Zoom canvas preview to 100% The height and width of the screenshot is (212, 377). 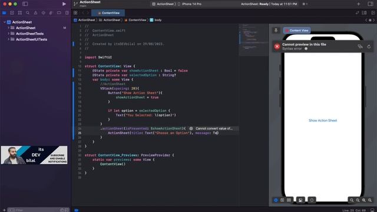(x=358, y=200)
